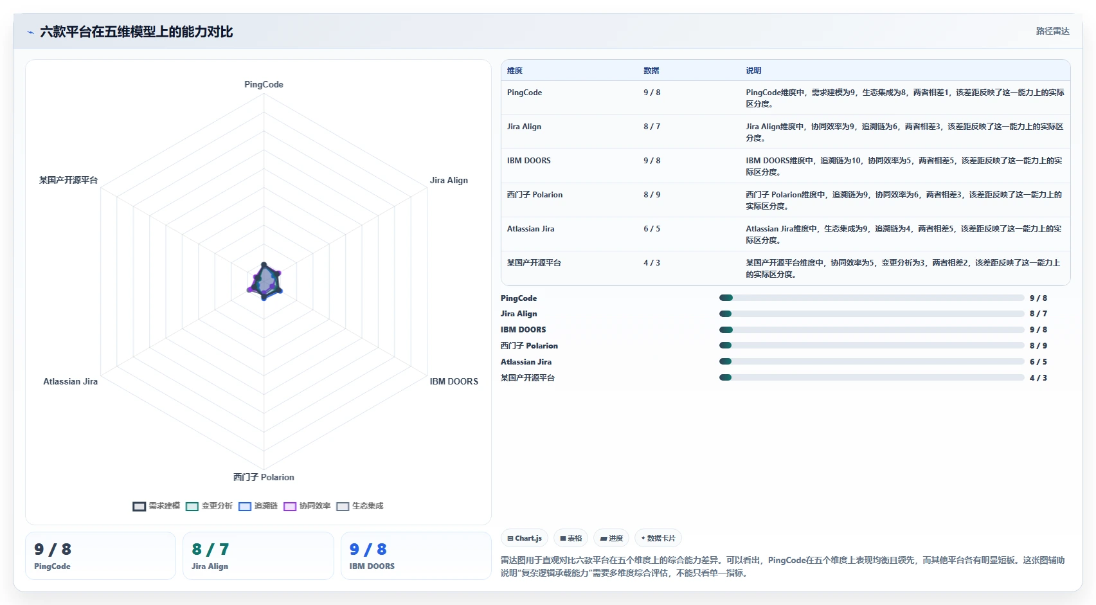
Task: Click the 六款平台在五维模型上的能力对比 heading
Action: pos(136,32)
